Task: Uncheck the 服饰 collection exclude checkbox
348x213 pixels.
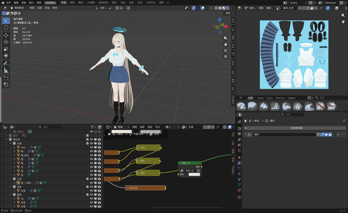Action: (87, 194)
